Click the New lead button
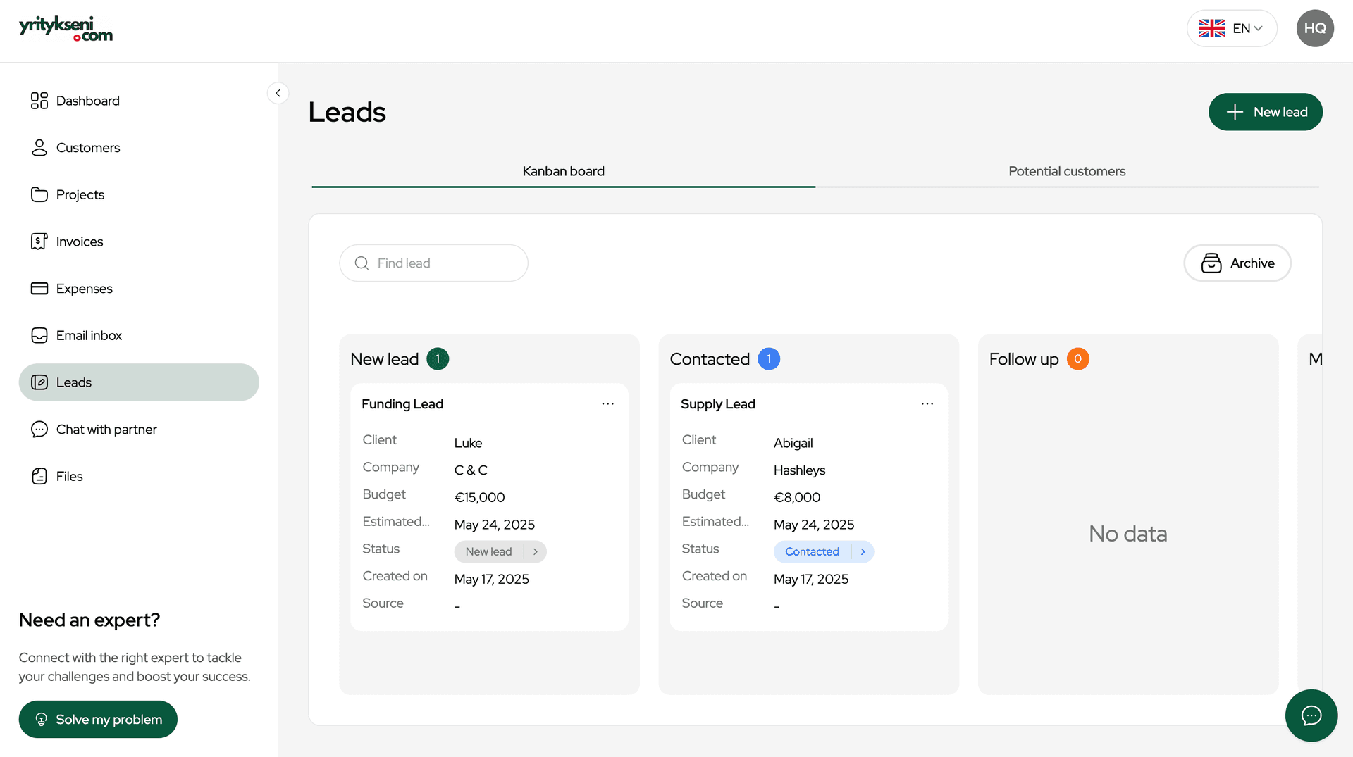Viewport: 1353px width, 757px height. point(1265,112)
